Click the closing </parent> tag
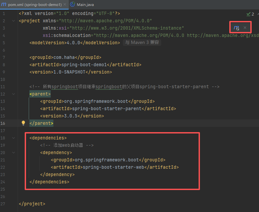 click(41, 123)
